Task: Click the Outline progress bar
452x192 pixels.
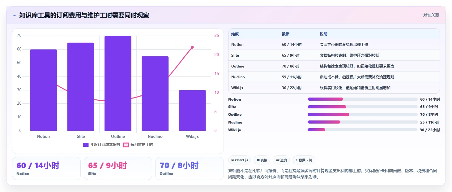Action: pyautogui.click(x=362, y=115)
